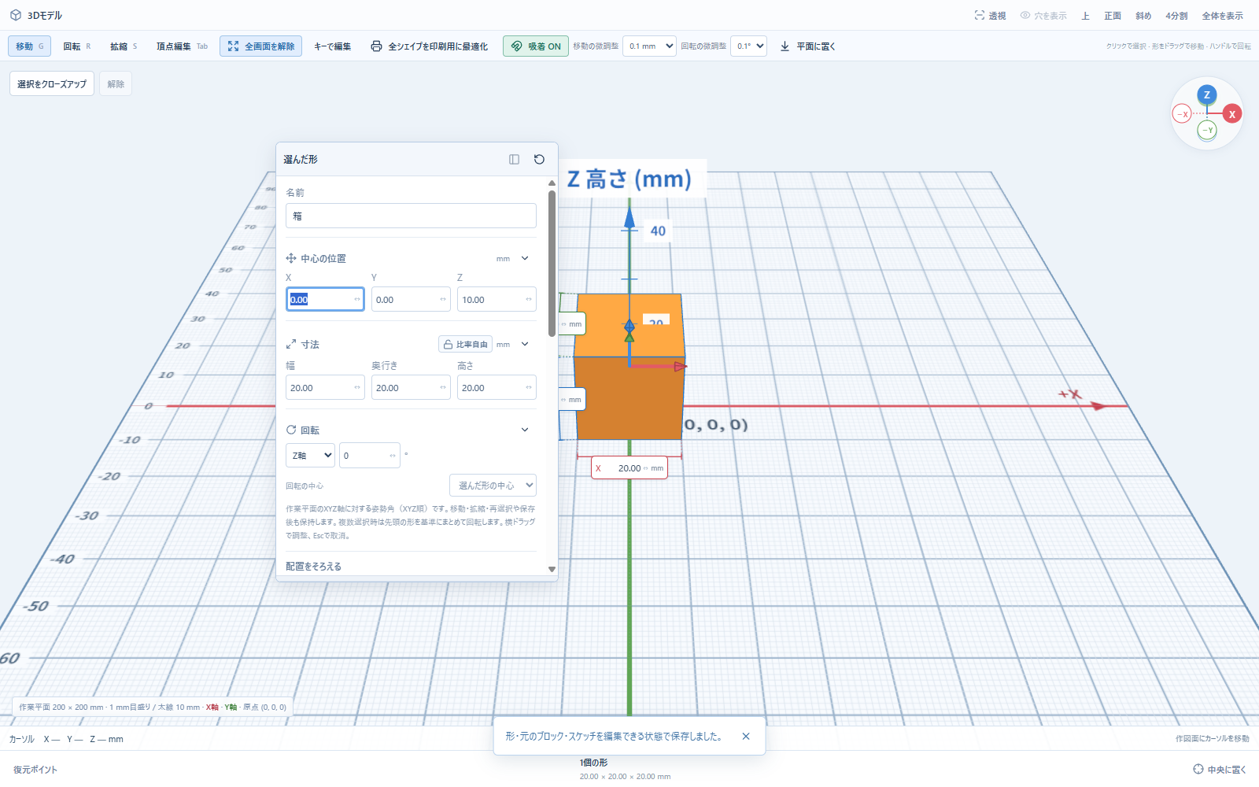Click the 3Dモデル cube icon

tap(16, 15)
